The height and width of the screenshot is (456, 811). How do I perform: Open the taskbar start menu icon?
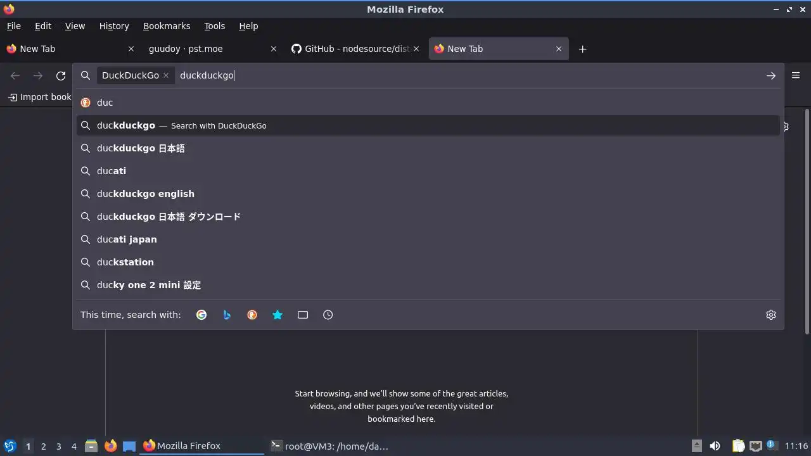10,446
